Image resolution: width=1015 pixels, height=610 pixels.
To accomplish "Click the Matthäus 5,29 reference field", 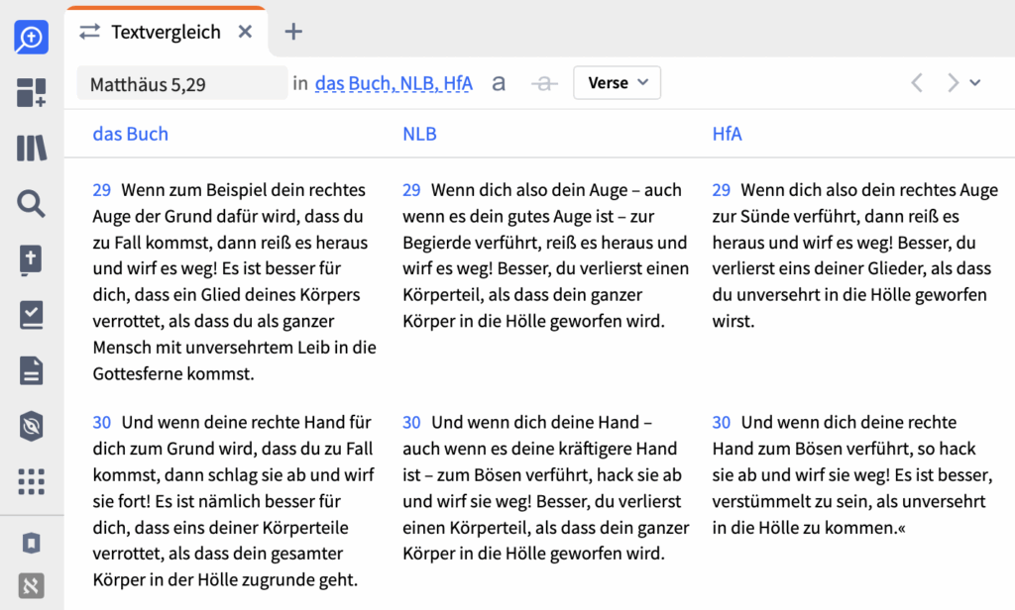I will 182,83.
